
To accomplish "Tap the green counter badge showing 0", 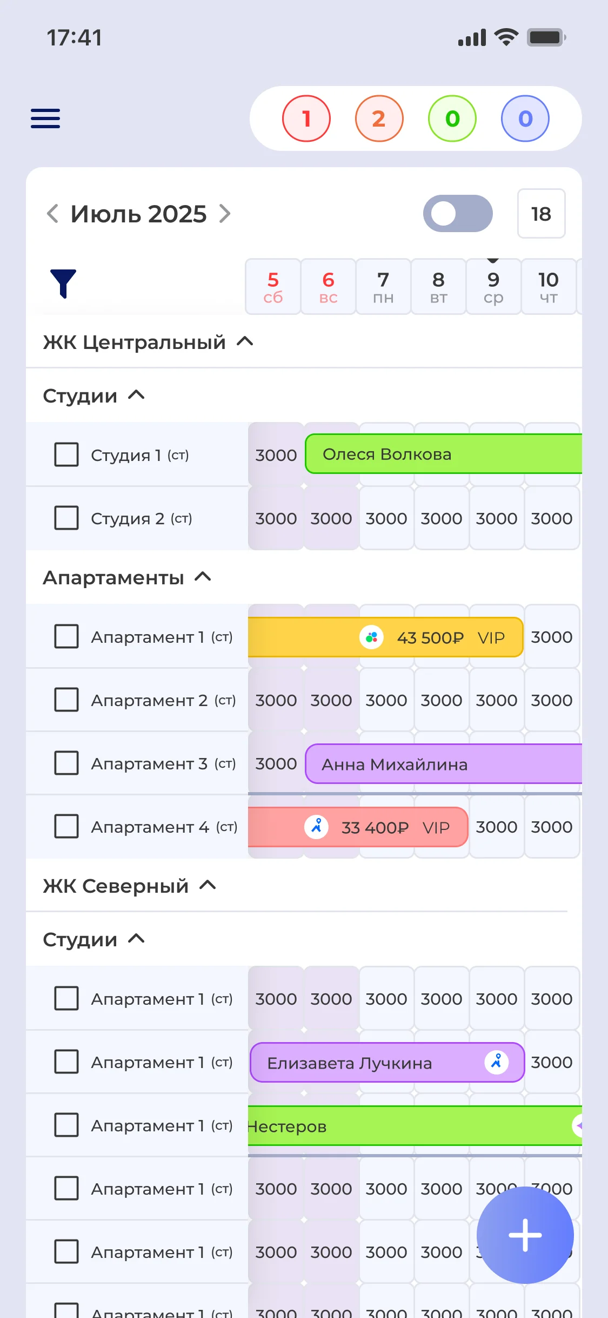I will click(452, 118).
